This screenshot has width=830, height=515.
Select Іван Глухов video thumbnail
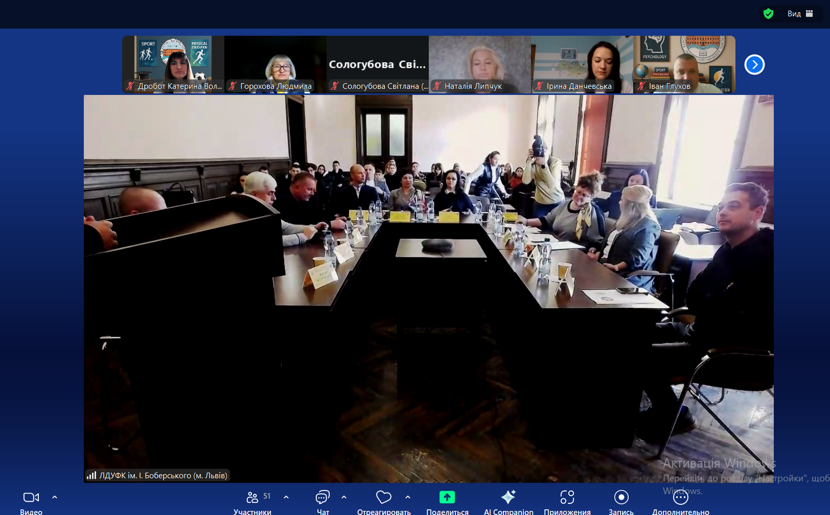[x=684, y=64]
